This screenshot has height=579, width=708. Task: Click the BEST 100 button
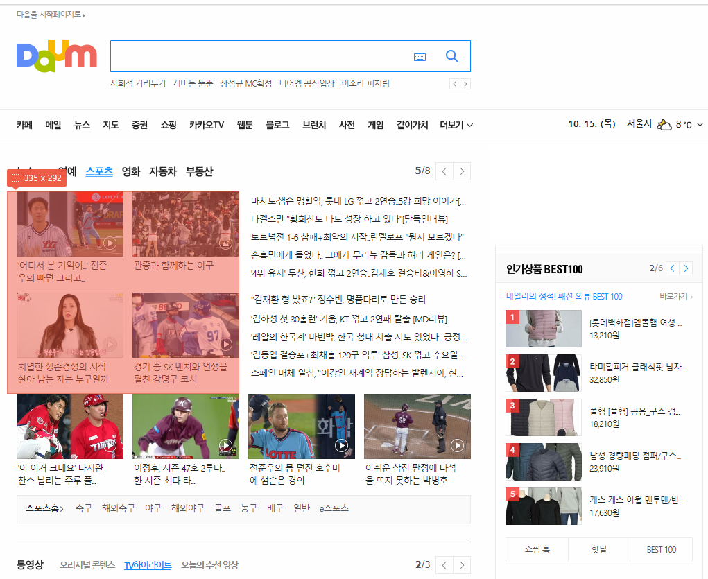click(661, 550)
